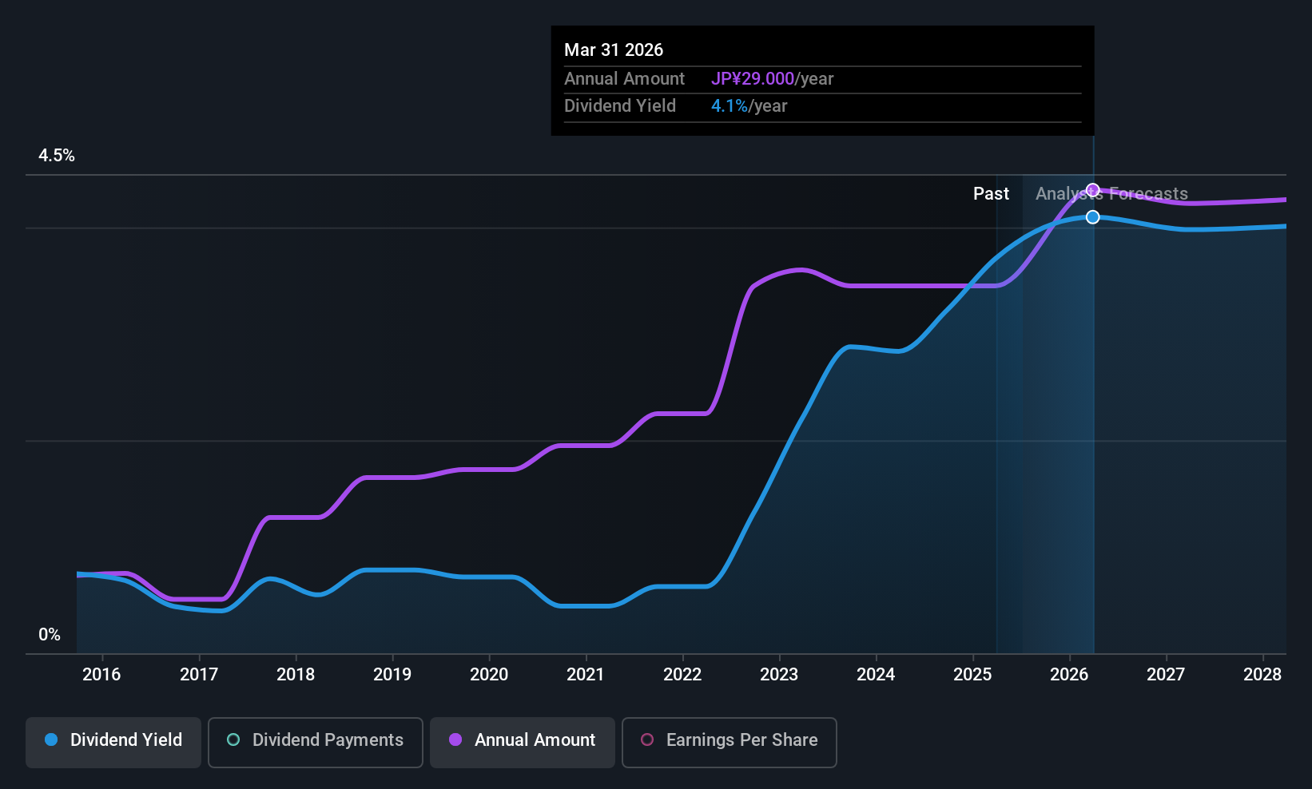Click the 2018 x-axis label
Image resolution: width=1312 pixels, height=789 pixels.
pyautogui.click(x=296, y=674)
